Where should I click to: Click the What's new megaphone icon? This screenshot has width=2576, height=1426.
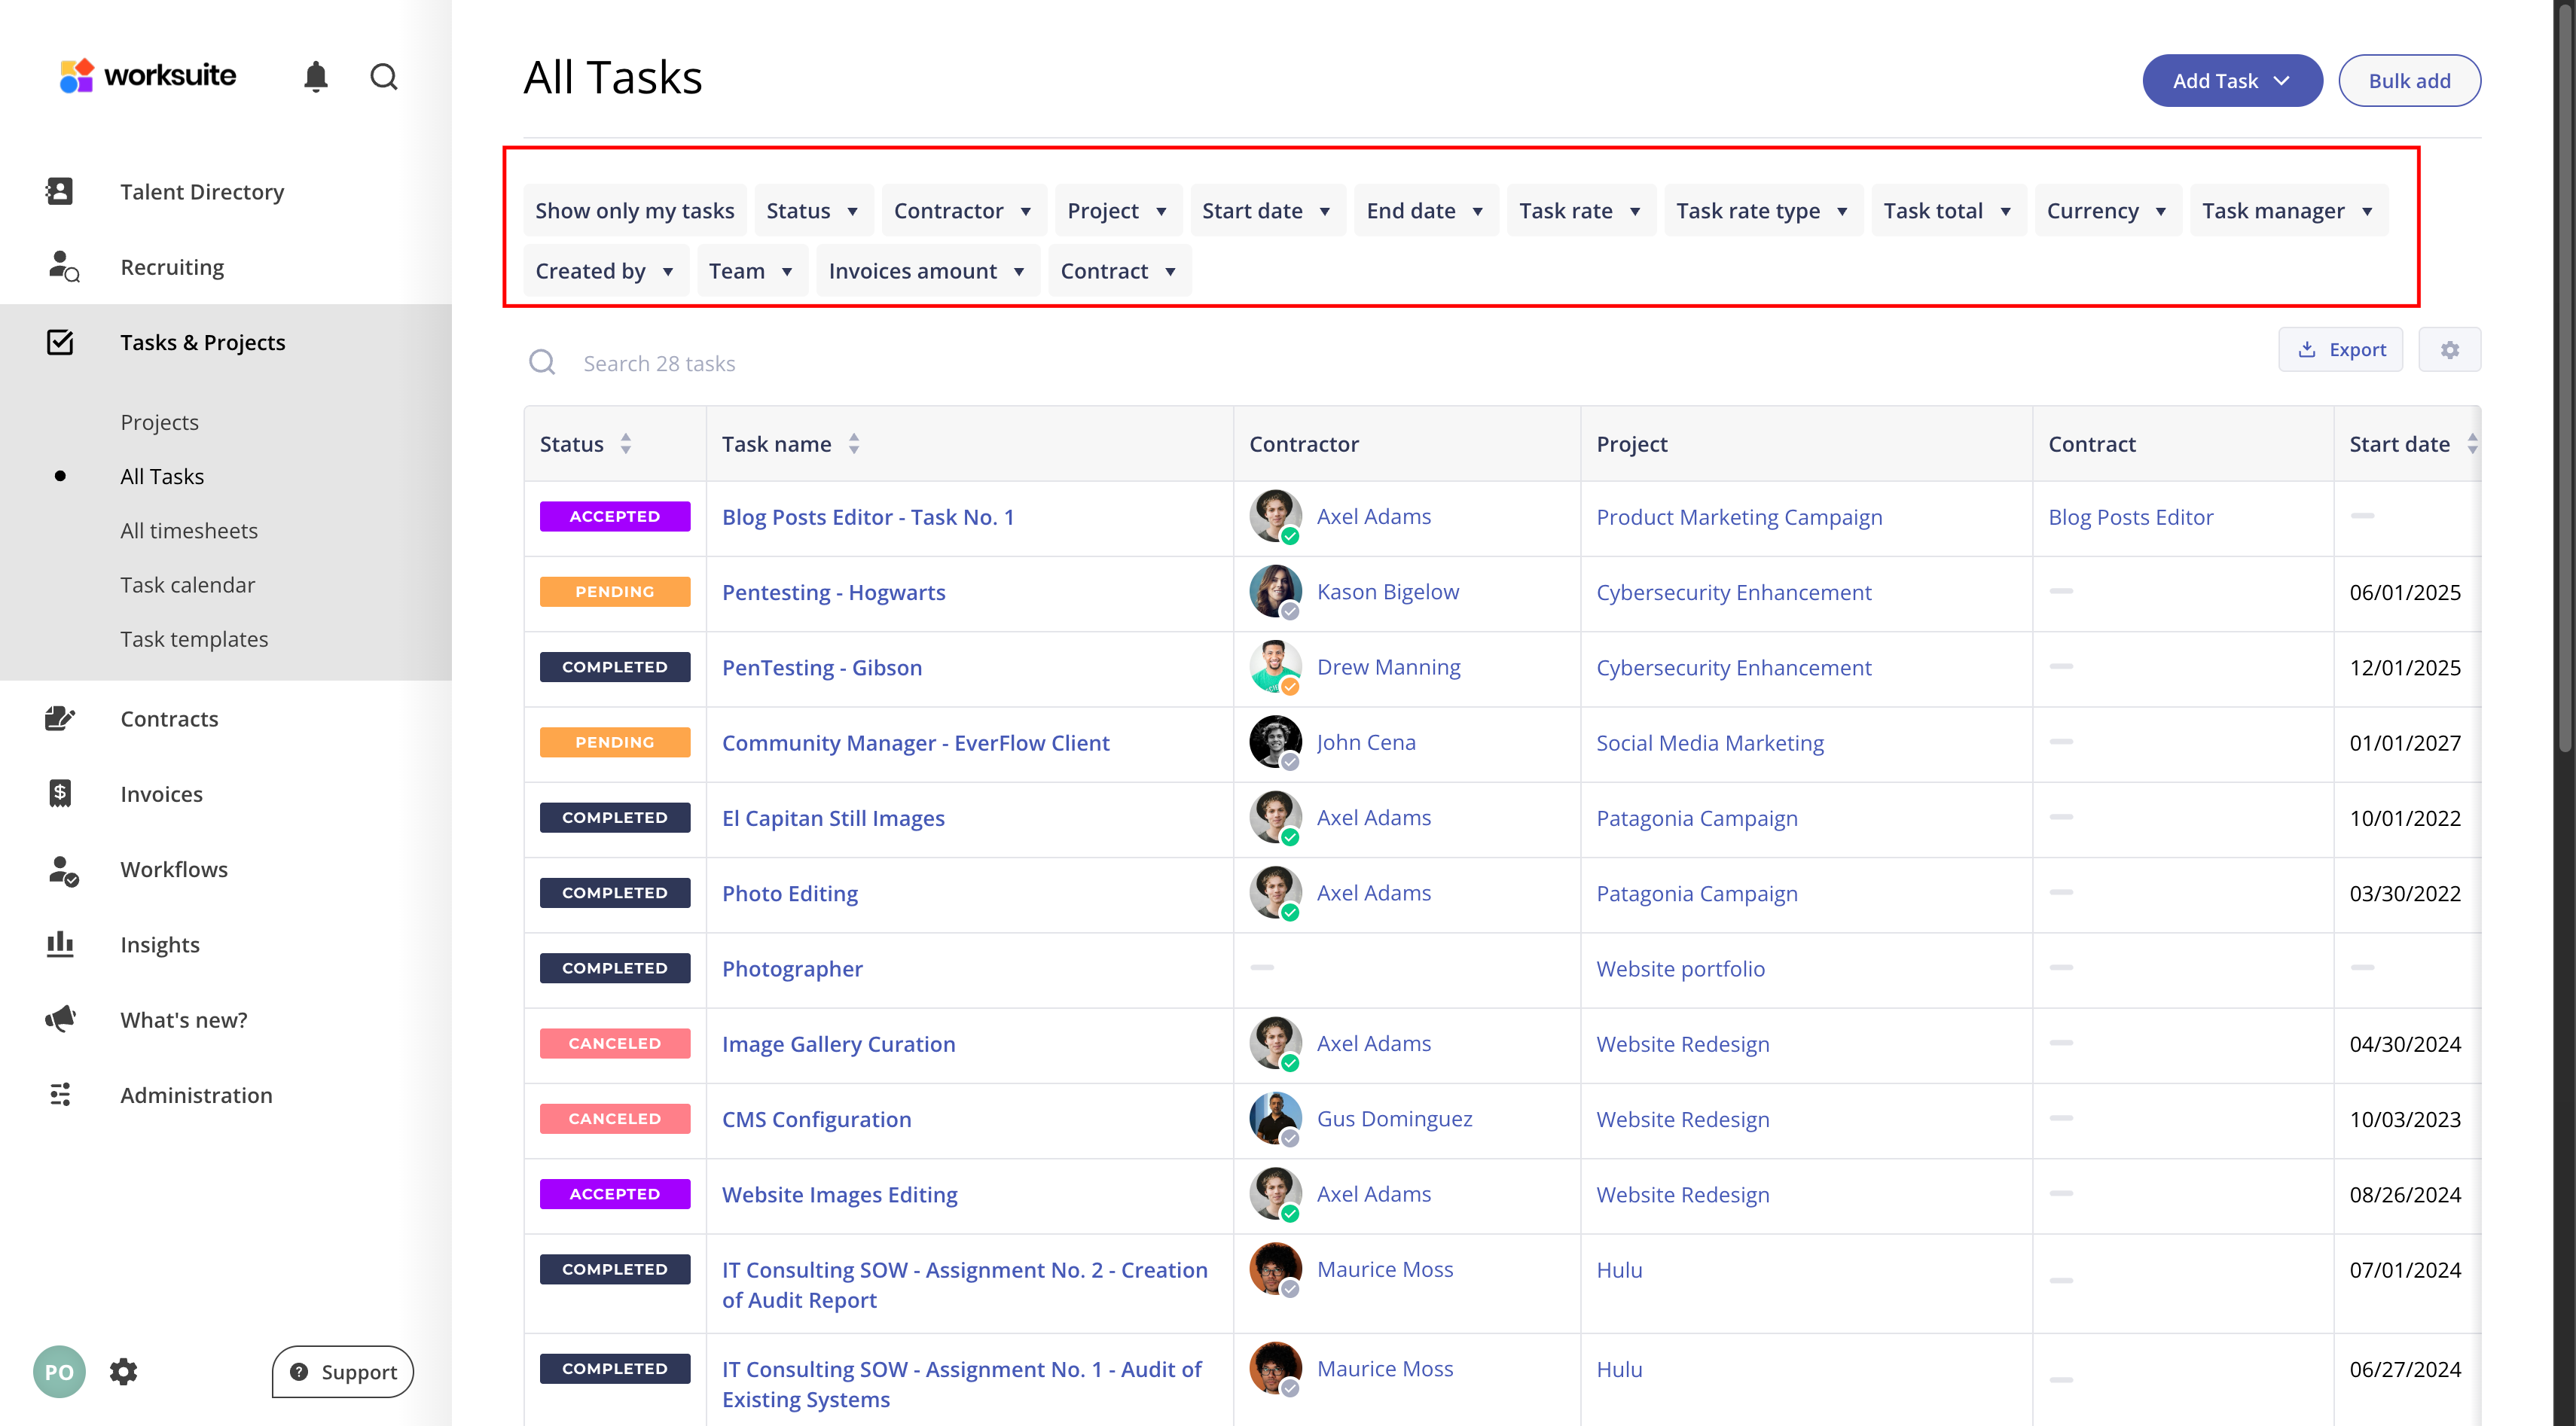click(x=60, y=1019)
